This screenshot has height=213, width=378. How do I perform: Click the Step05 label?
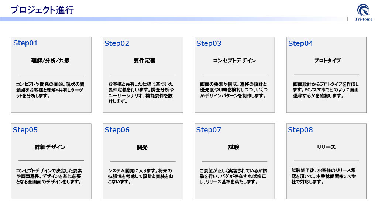pyautogui.click(x=25, y=130)
